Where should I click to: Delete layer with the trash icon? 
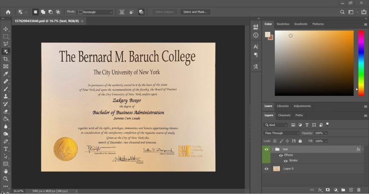(x=359, y=190)
